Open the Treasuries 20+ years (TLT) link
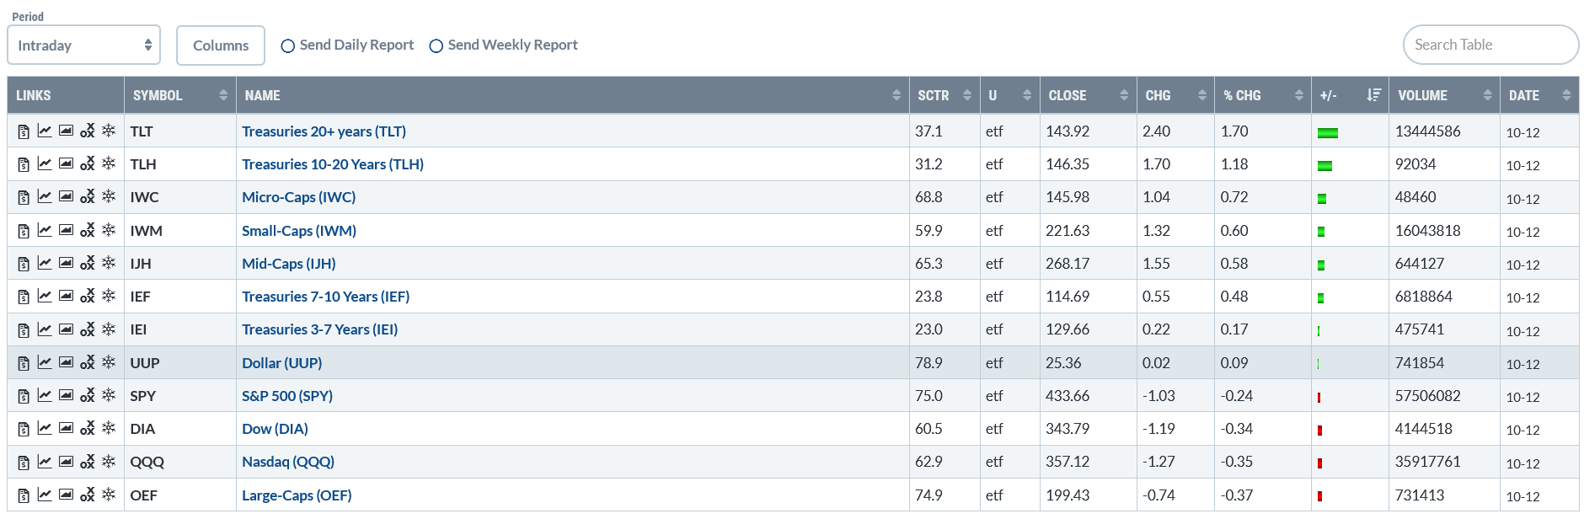The width and height of the screenshot is (1584, 519). pyautogui.click(x=324, y=131)
